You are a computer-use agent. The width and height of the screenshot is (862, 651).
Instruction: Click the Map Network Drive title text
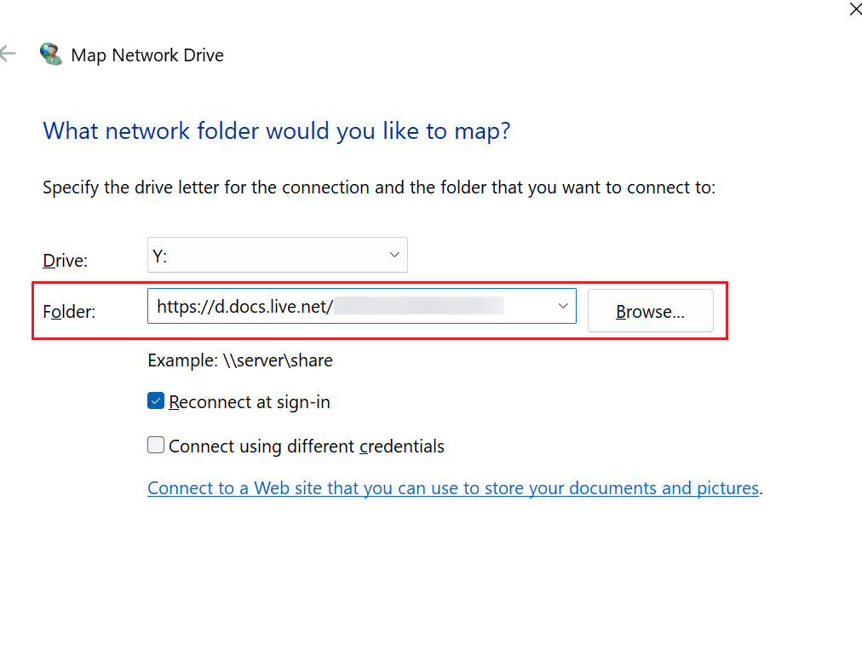147,55
